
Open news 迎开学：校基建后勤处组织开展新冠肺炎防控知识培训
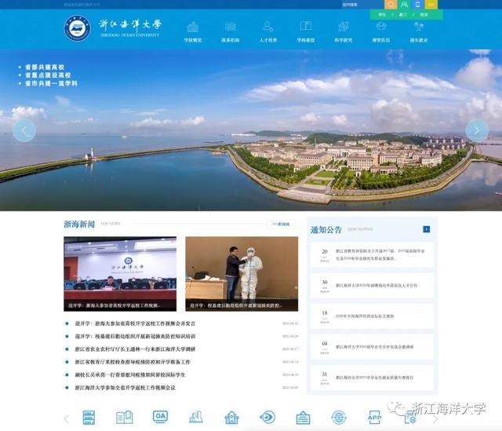[x=135, y=336]
